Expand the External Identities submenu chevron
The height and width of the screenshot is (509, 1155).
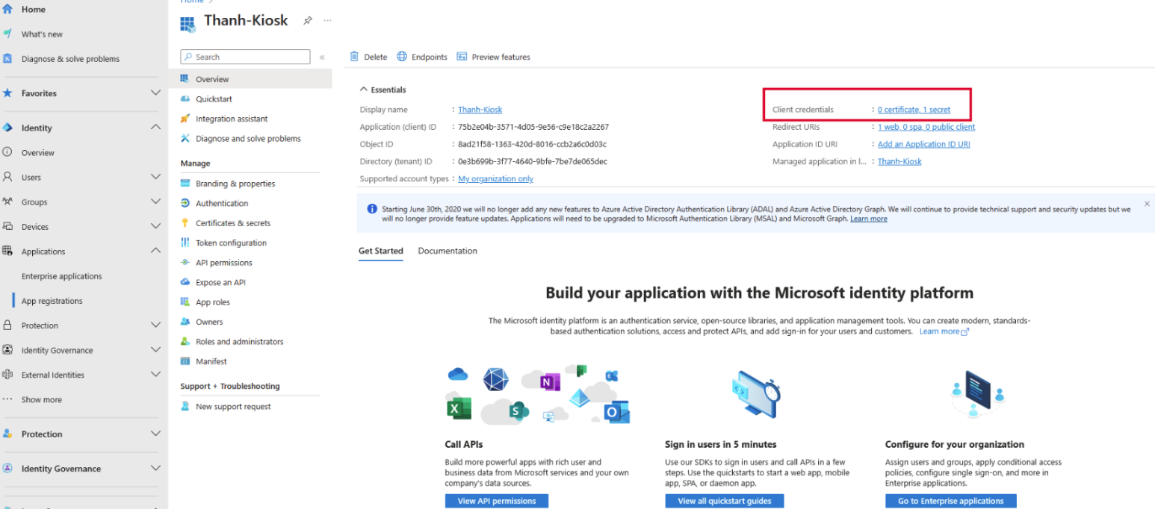point(155,374)
